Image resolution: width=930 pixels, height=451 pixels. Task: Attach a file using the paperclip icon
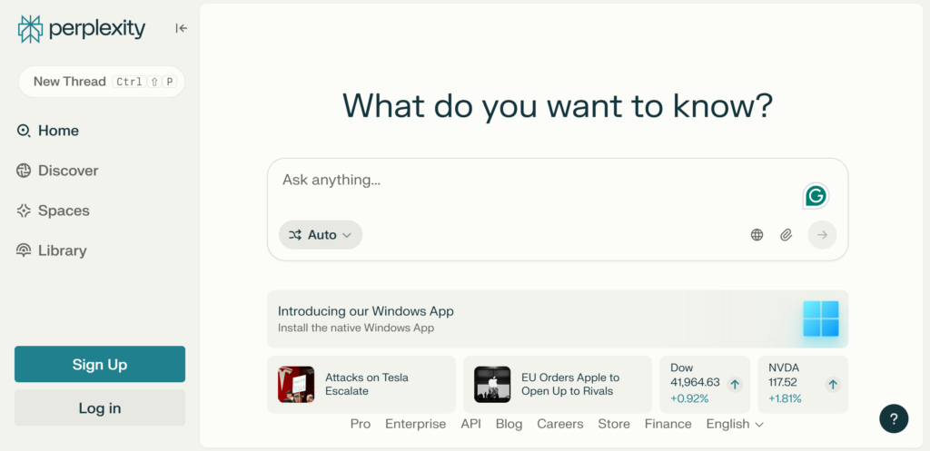[786, 235]
